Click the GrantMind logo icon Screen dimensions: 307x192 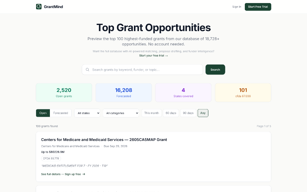[x=39, y=7]
